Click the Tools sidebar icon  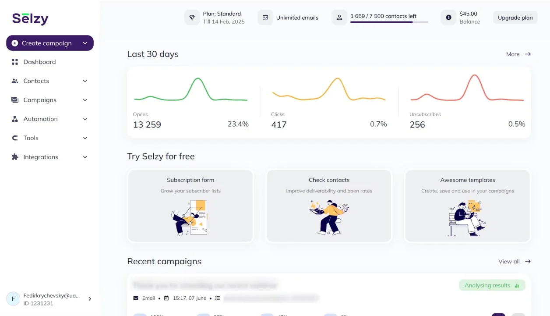[15, 138]
